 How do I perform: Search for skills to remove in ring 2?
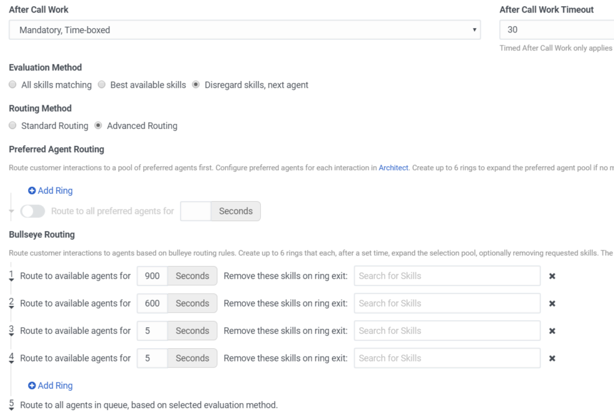point(447,303)
